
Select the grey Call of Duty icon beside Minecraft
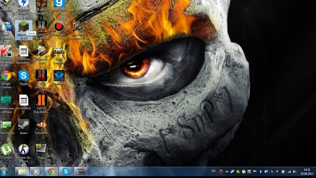click(41, 30)
